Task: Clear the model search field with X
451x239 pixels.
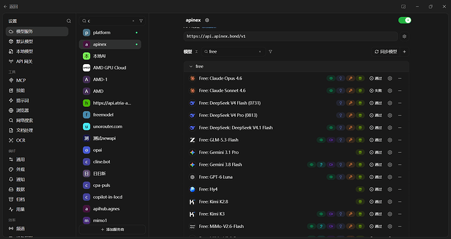Action: 259,52
